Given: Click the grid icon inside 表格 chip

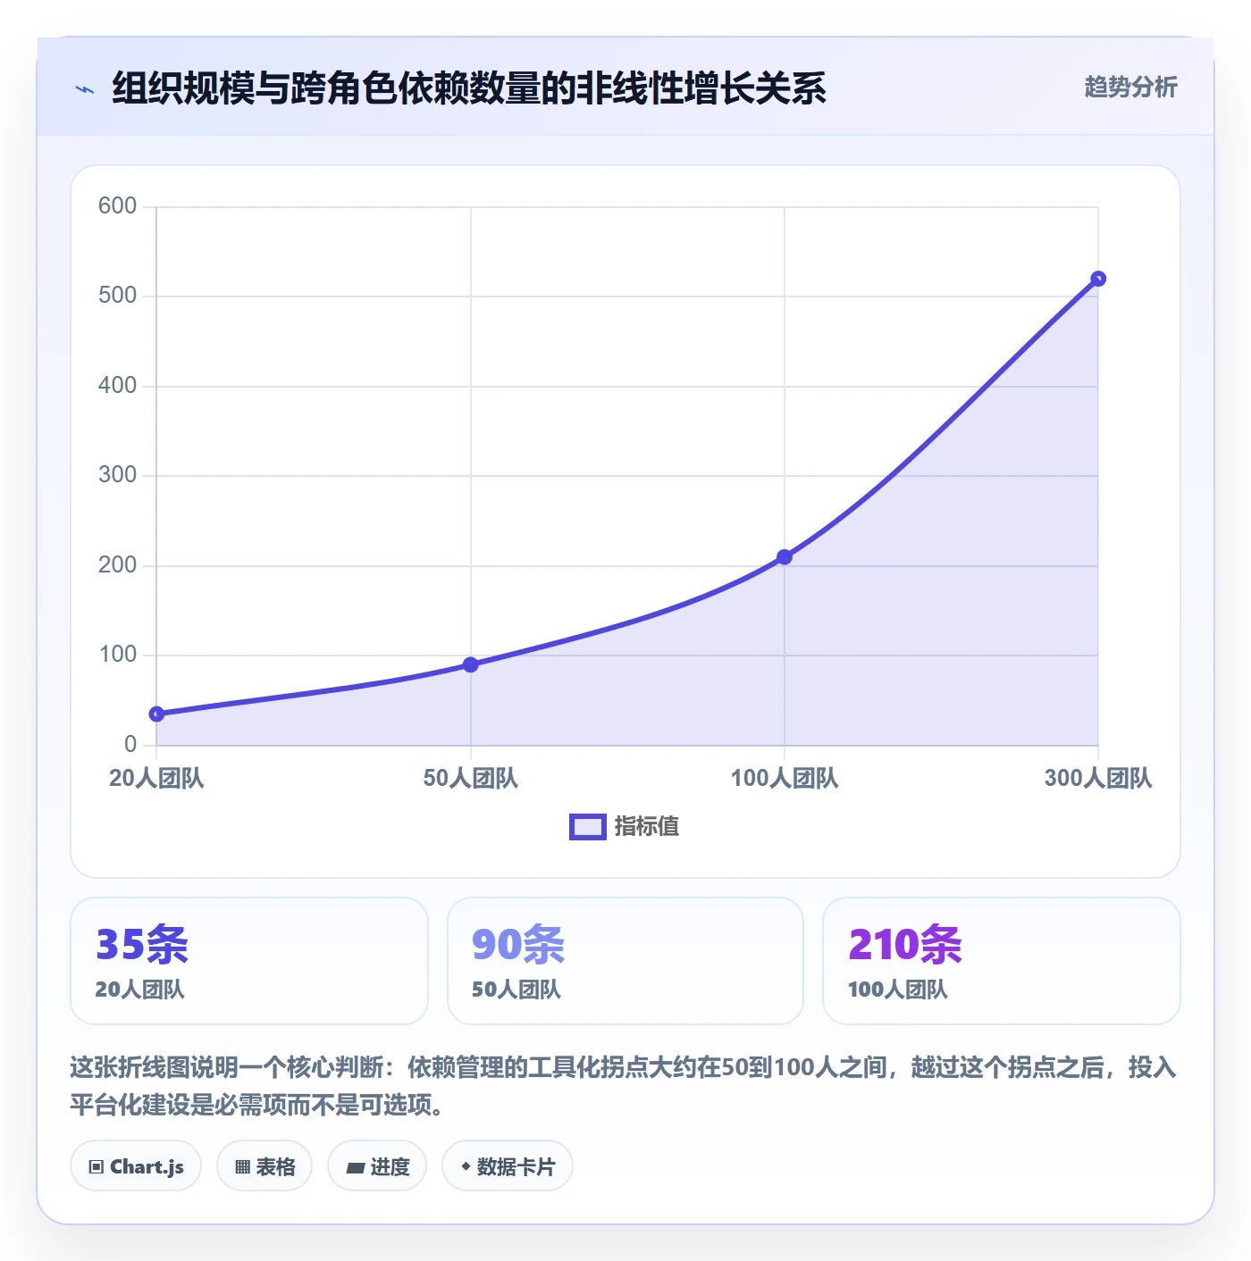Looking at the screenshot, I should click(x=242, y=1166).
